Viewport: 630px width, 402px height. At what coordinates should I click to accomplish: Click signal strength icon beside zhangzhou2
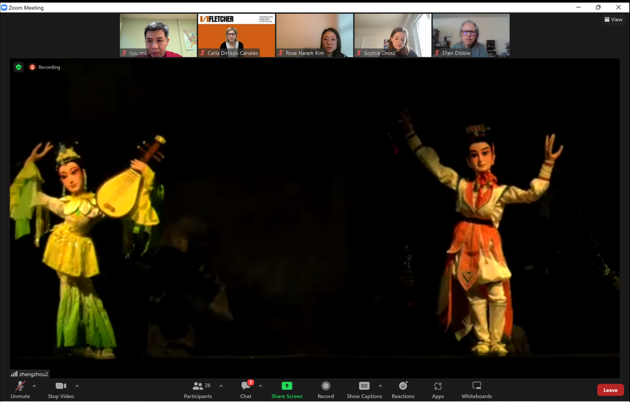(14, 374)
